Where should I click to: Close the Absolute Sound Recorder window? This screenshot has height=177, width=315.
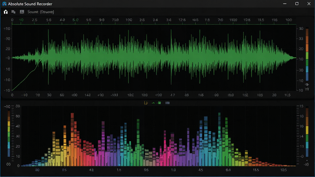tap(309, 4)
